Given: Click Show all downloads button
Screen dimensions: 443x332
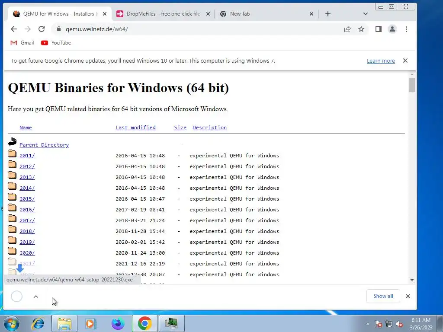Looking at the screenshot, I should (x=383, y=296).
